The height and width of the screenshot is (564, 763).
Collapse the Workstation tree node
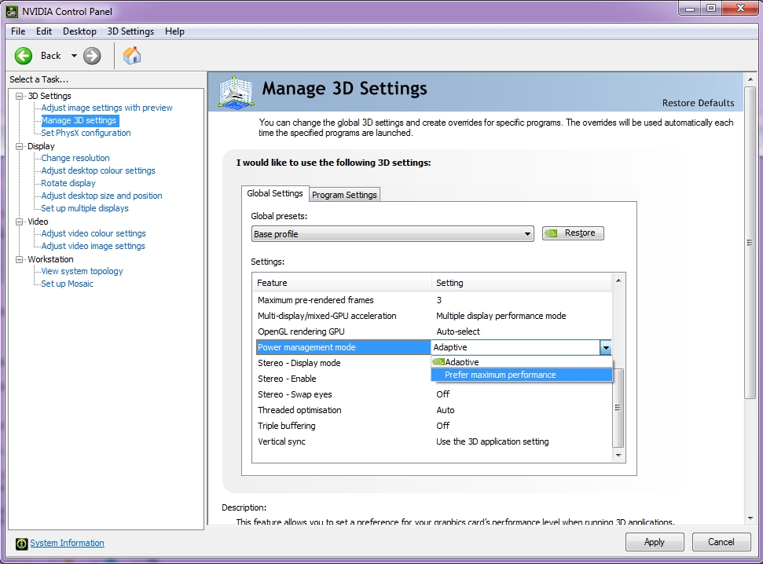click(20, 259)
